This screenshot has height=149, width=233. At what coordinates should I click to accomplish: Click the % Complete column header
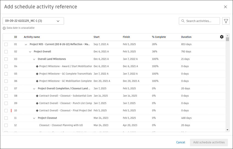(159, 37)
